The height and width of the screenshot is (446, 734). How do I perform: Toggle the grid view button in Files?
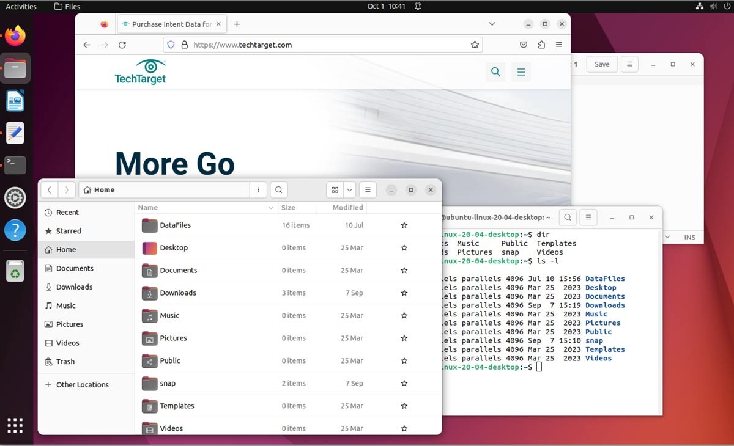335,190
